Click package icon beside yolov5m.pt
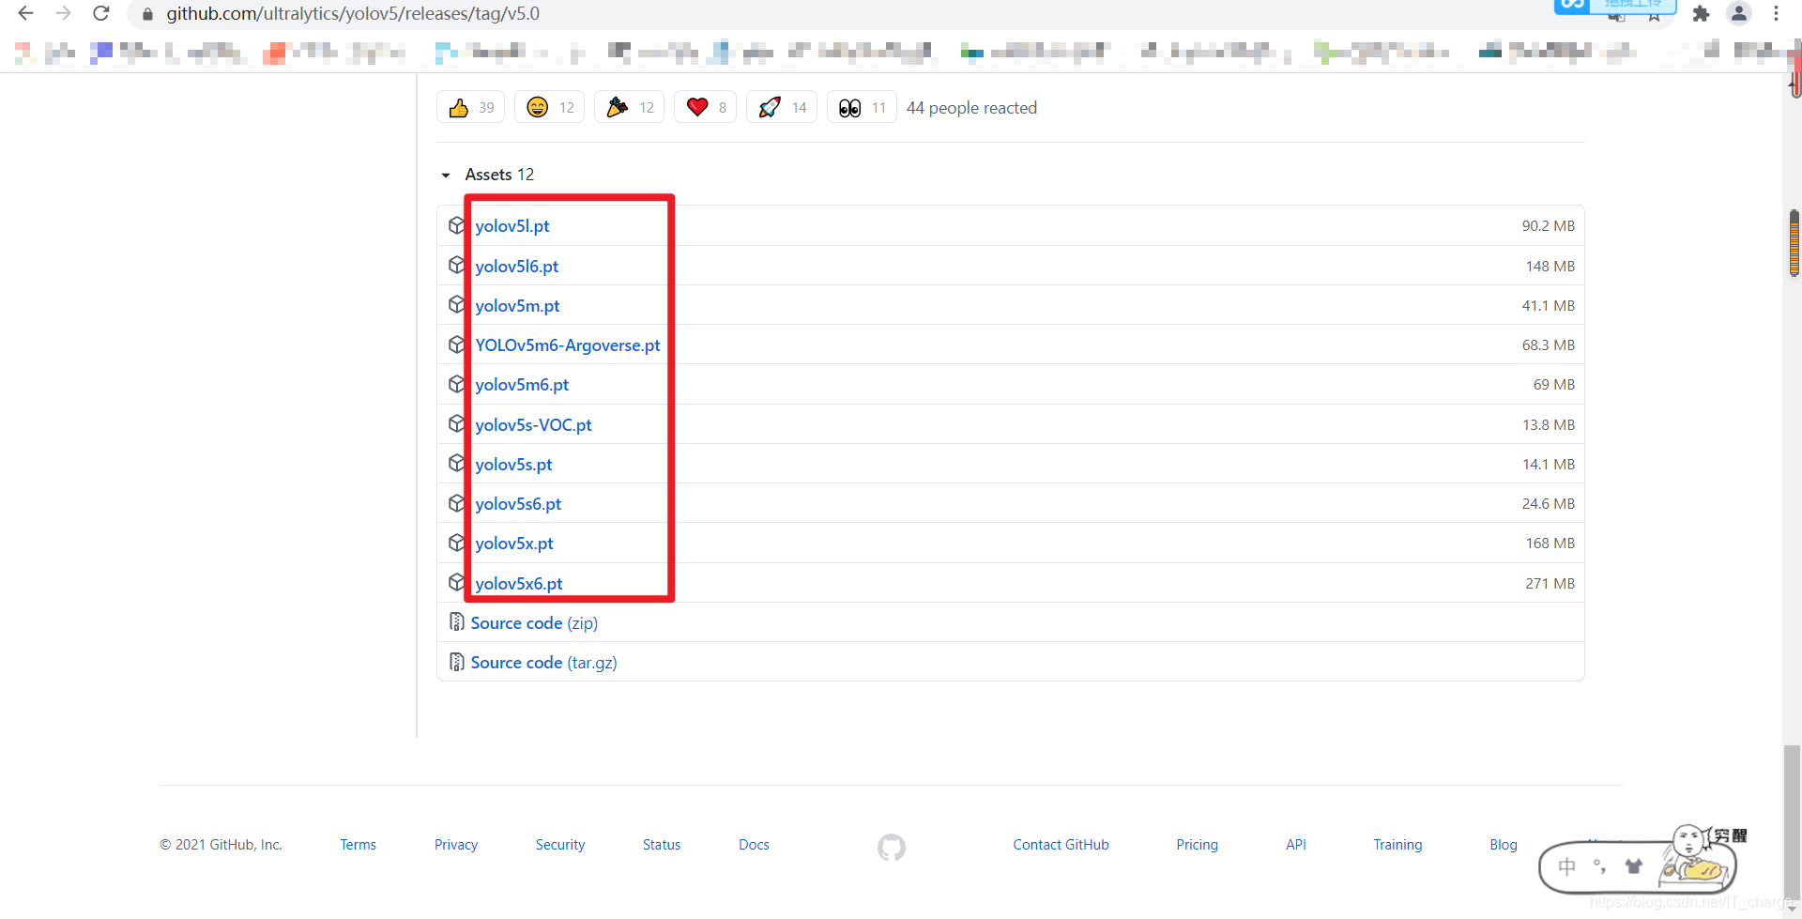The height and width of the screenshot is (919, 1802). pos(457,305)
